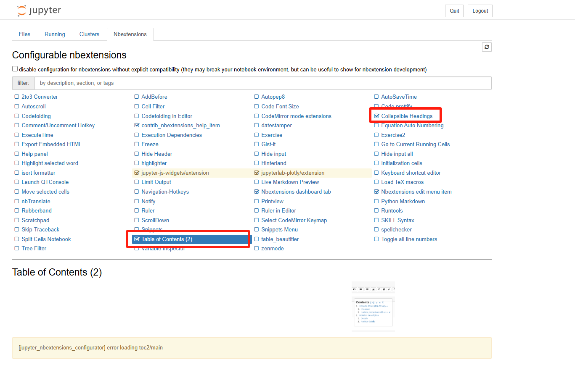This screenshot has height=365, width=575.
Task: Open Go to Current Running Cells
Action: [416, 144]
